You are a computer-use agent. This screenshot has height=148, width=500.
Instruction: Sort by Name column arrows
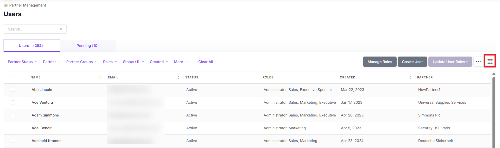point(101,77)
